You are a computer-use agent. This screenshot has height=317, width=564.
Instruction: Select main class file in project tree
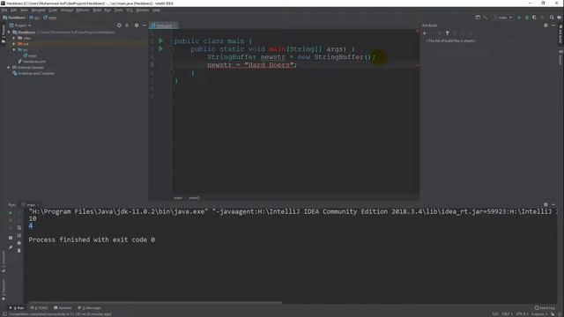click(x=30, y=55)
